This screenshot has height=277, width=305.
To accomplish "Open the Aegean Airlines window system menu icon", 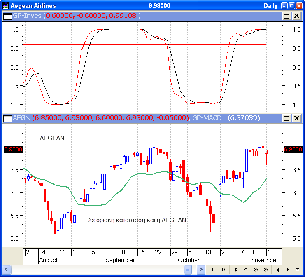I will [5, 6].
